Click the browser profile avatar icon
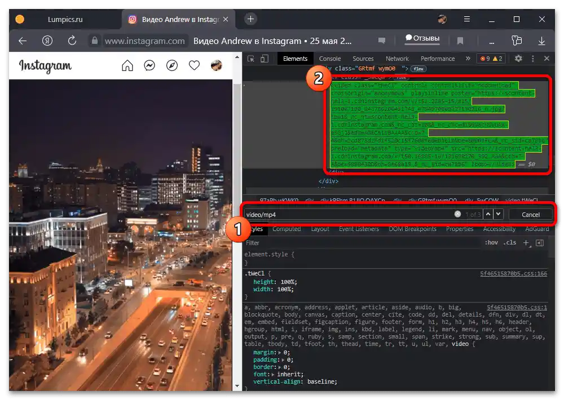The height and width of the screenshot is (400, 564). 442,19
